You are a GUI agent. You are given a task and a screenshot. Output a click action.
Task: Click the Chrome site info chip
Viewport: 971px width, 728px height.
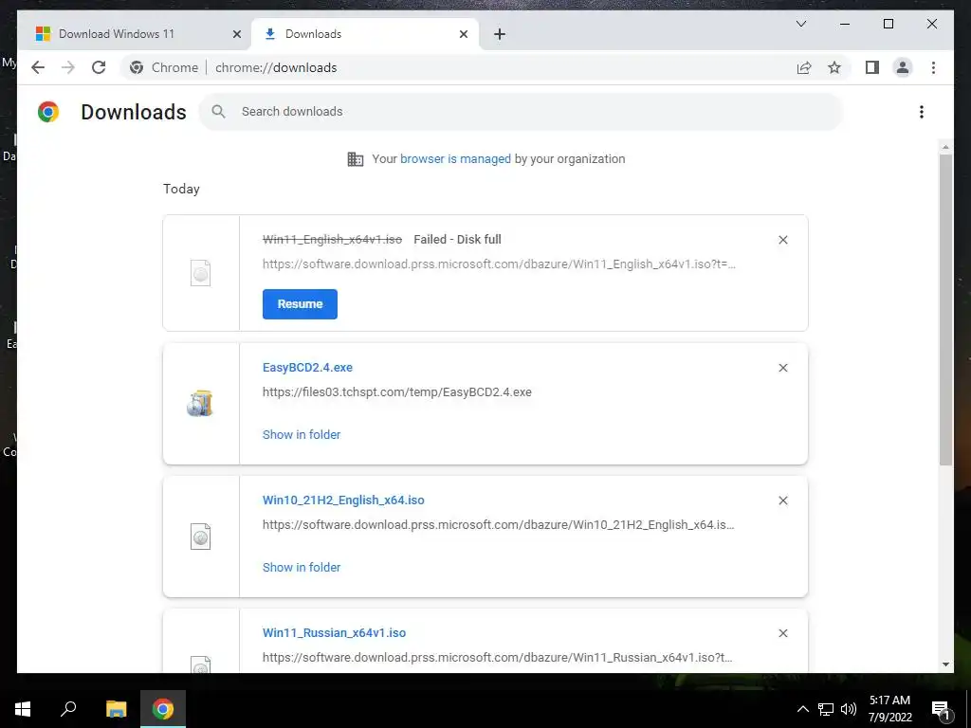(x=164, y=67)
